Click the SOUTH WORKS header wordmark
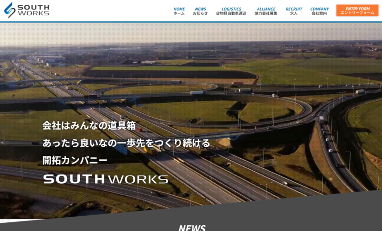The height and width of the screenshot is (231, 382). pyautogui.click(x=33, y=10)
